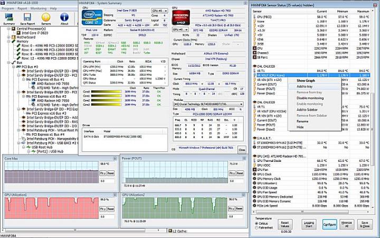Screen dimensions: 380x238
Task: Select the Central Processor(s) tree icon
Action: (14, 29)
